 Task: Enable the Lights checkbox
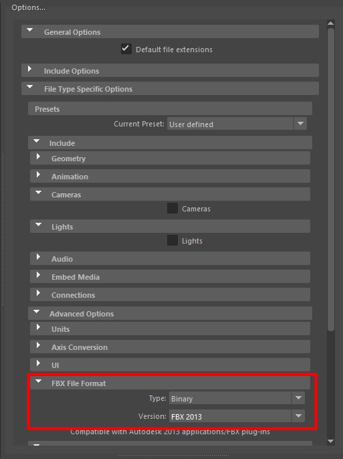click(x=173, y=240)
